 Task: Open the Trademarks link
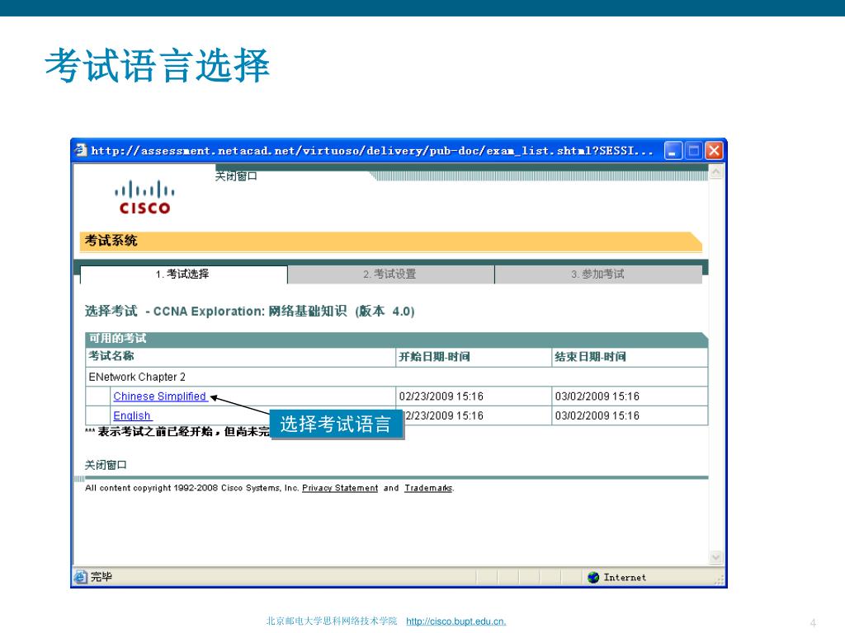(x=428, y=488)
